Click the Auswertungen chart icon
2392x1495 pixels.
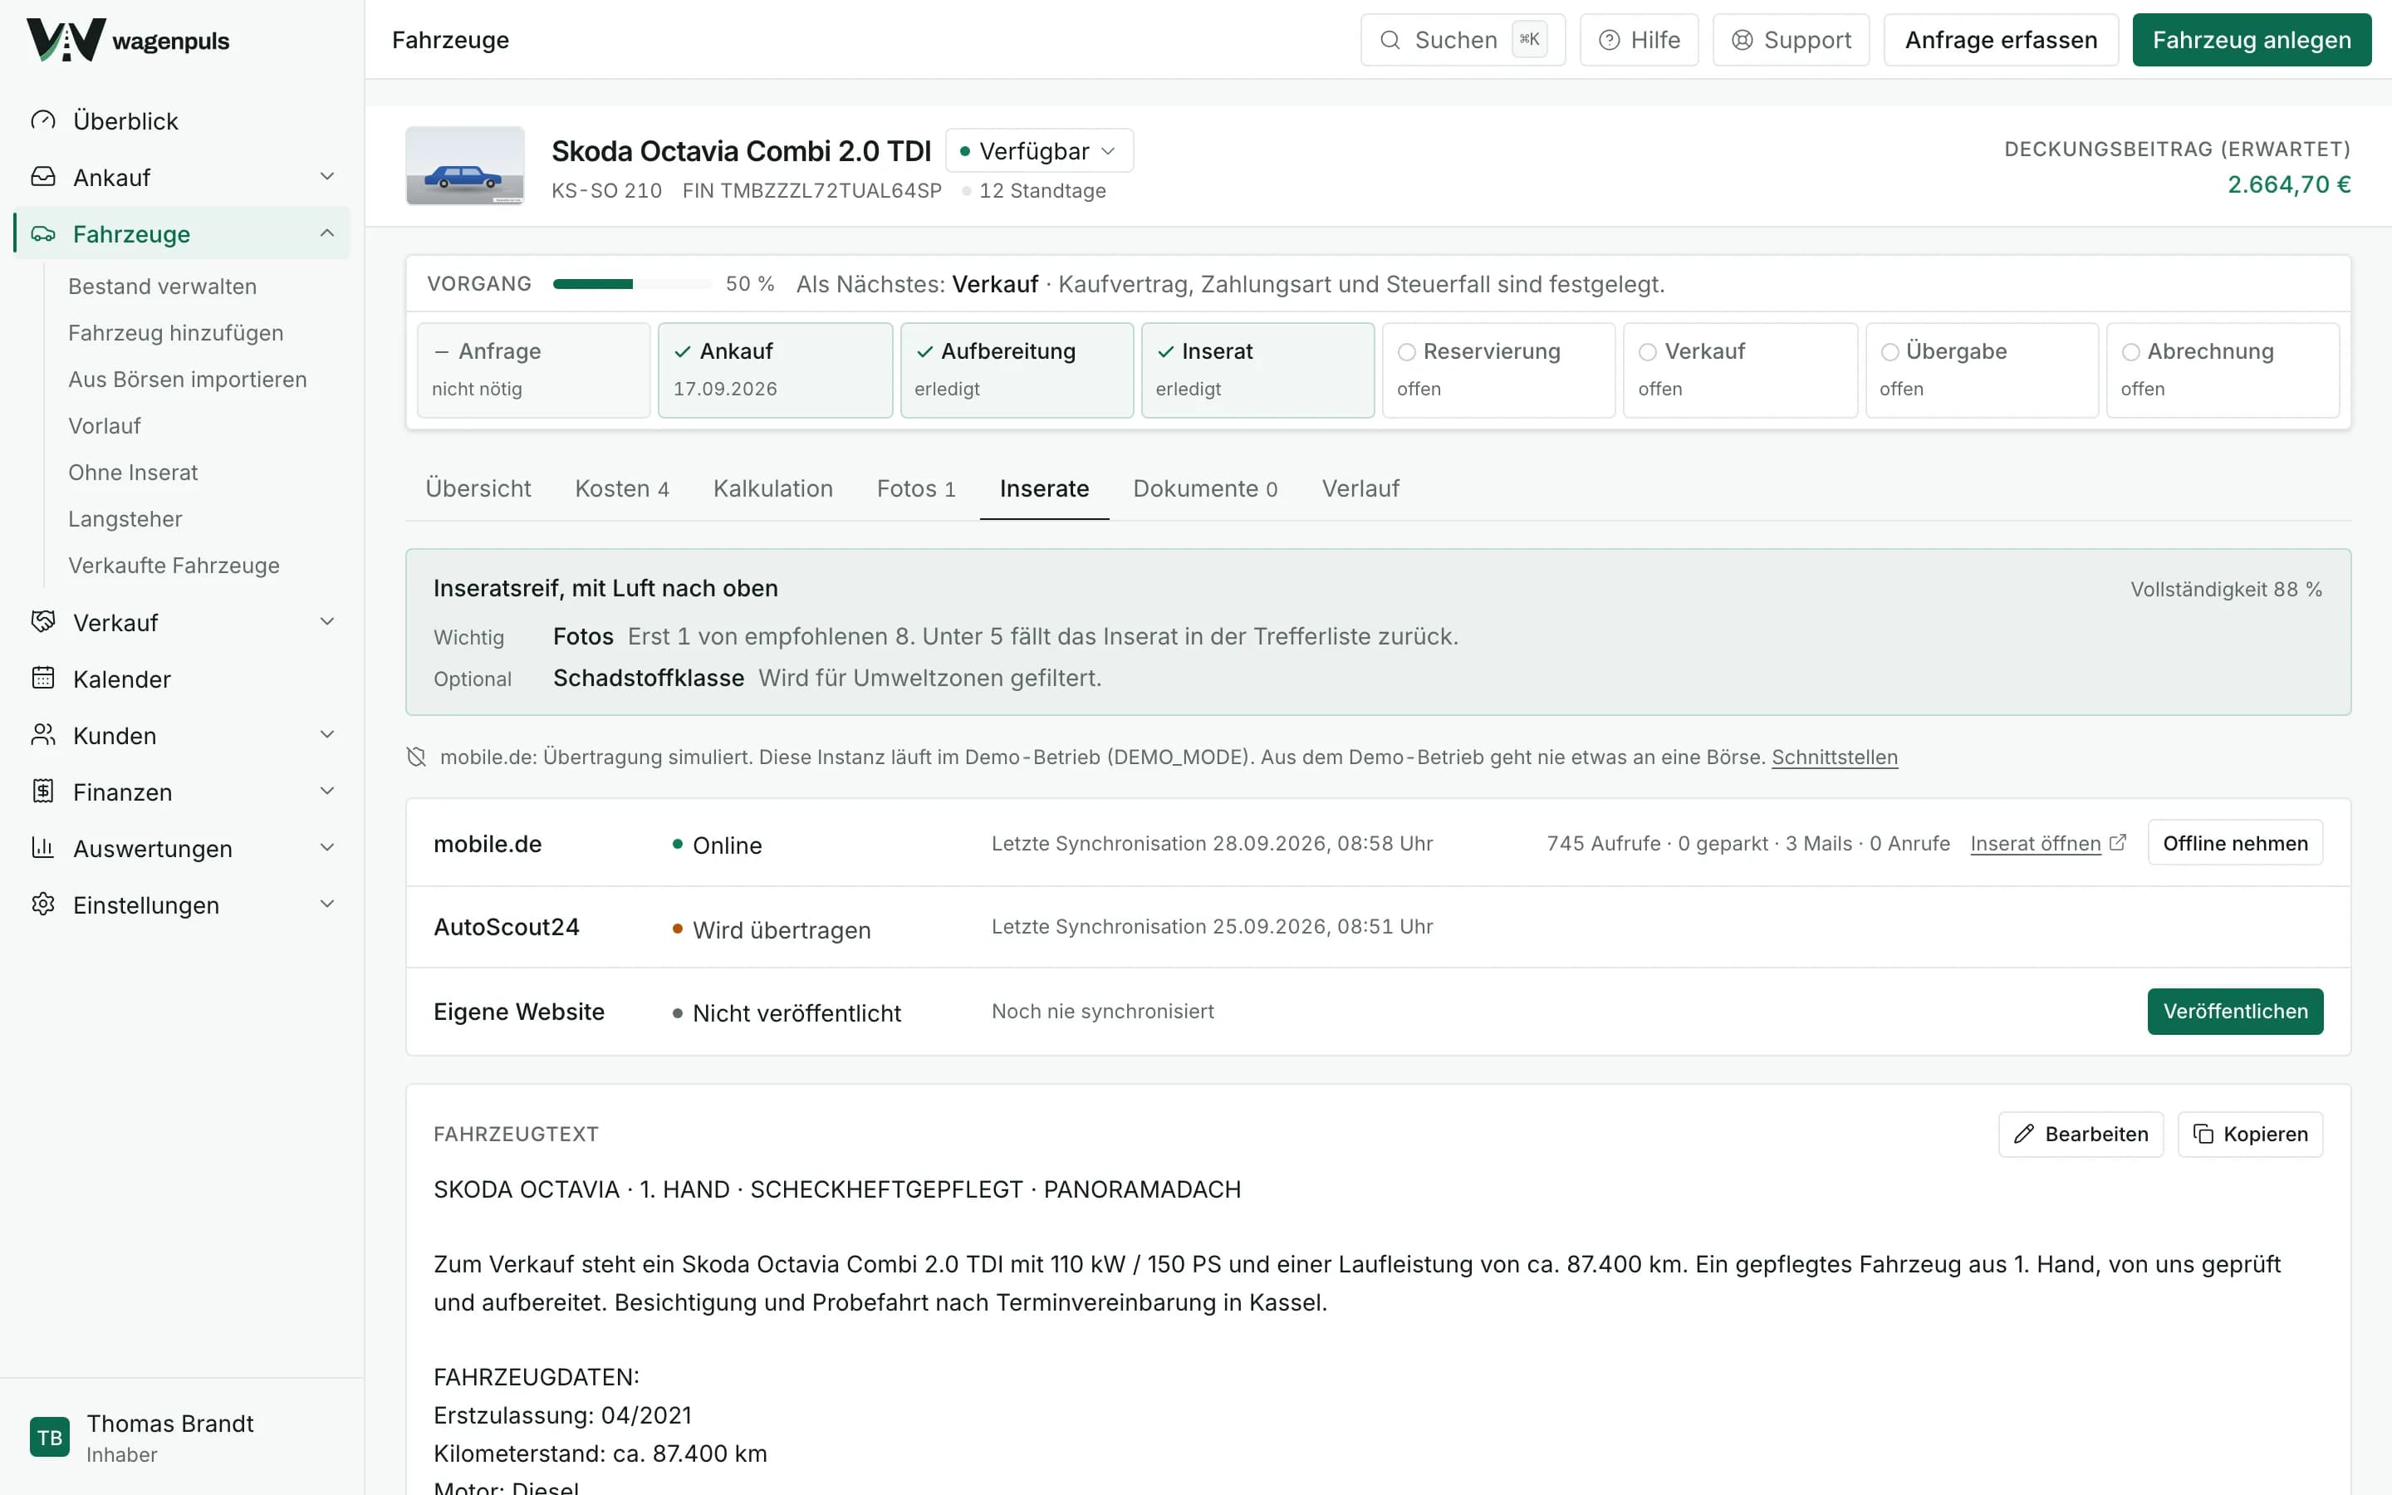pyautogui.click(x=43, y=847)
